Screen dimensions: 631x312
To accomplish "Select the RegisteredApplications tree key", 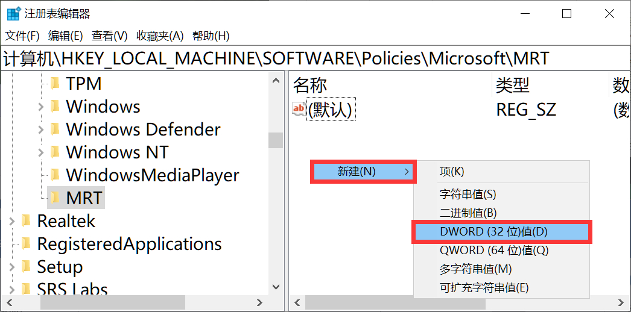I will [129, 244].
